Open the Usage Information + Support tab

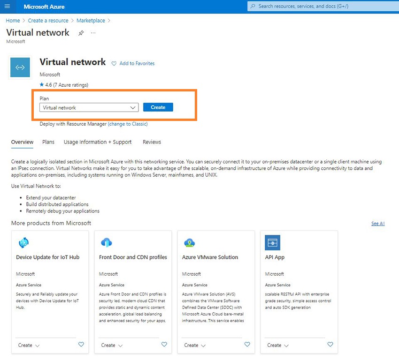pyautogui.click(x=98, y=142)
